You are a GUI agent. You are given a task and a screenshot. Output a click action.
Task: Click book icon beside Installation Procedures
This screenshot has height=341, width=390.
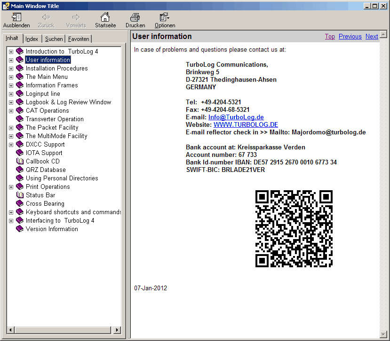coord(20,68)
